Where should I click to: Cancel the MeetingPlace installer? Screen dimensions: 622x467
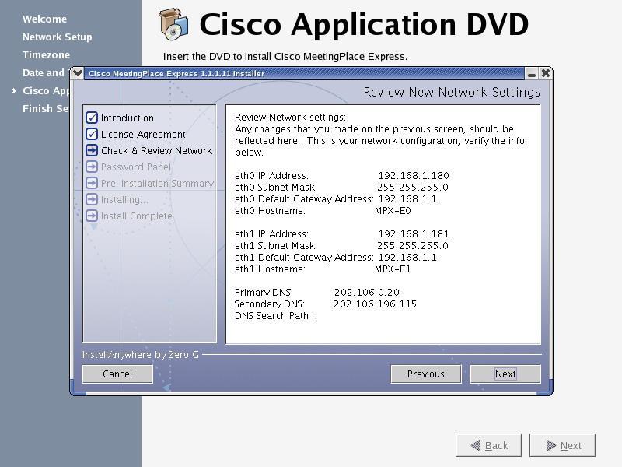coord(117,374)
